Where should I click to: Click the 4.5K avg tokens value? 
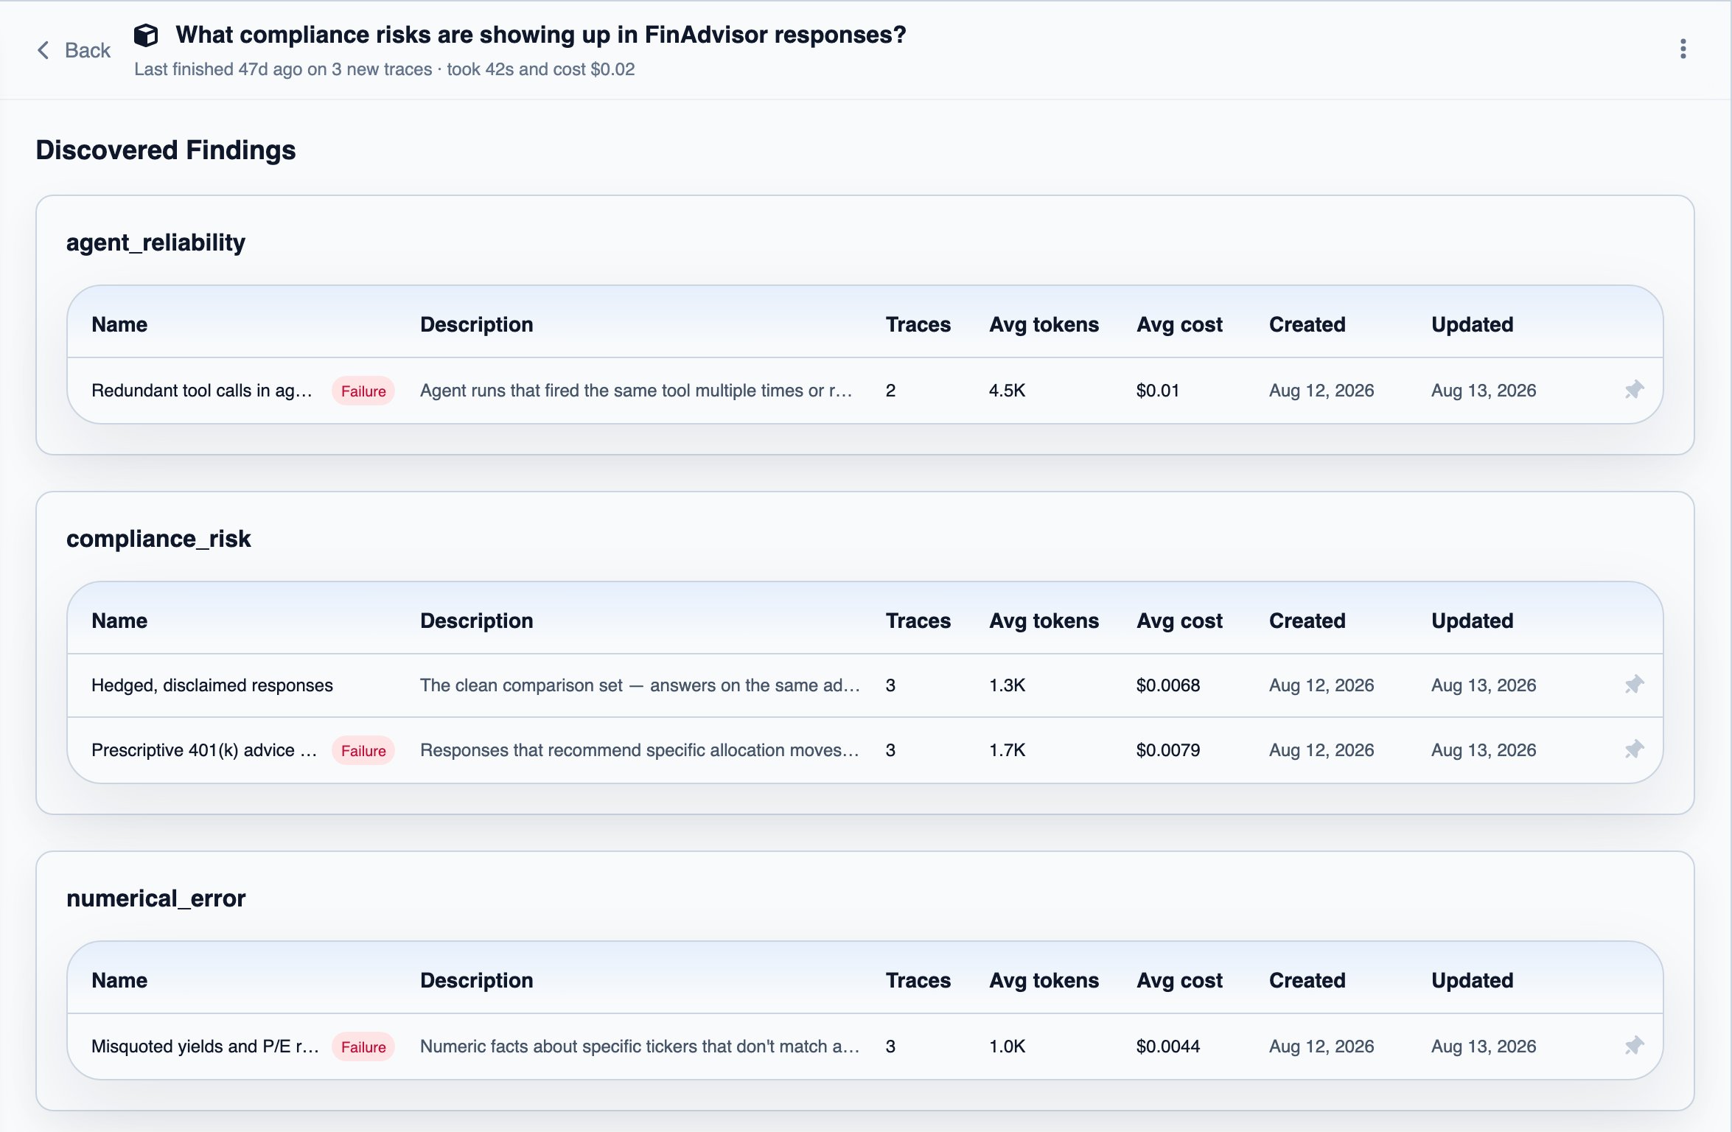point(1007,391)
